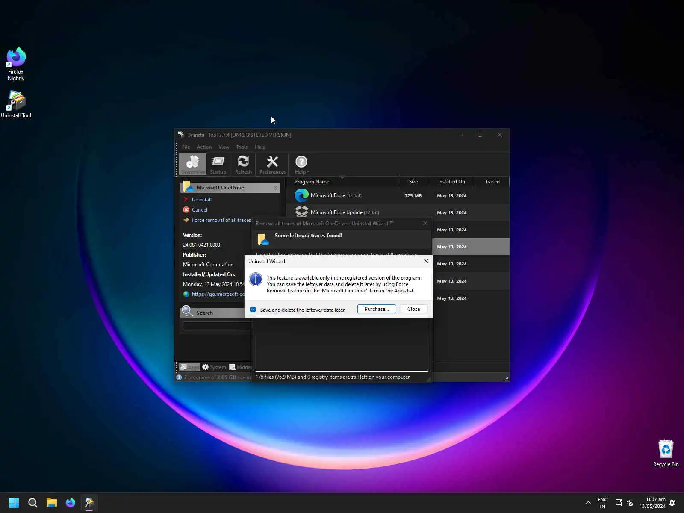
Task: Close the Remove all traces wizard window
Action: point(425,223)
